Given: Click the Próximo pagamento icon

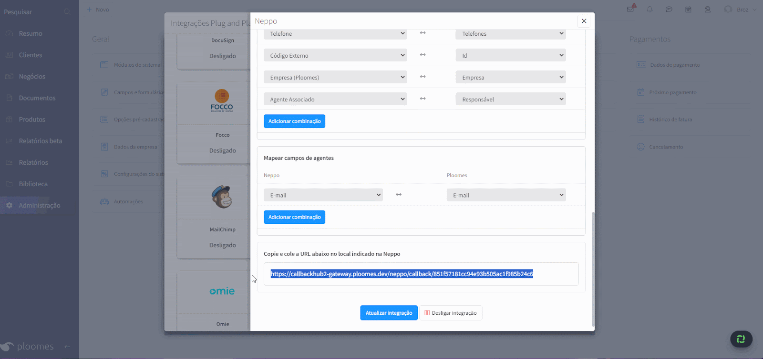Looking at the screenshot, I should (x=641, y=92).
